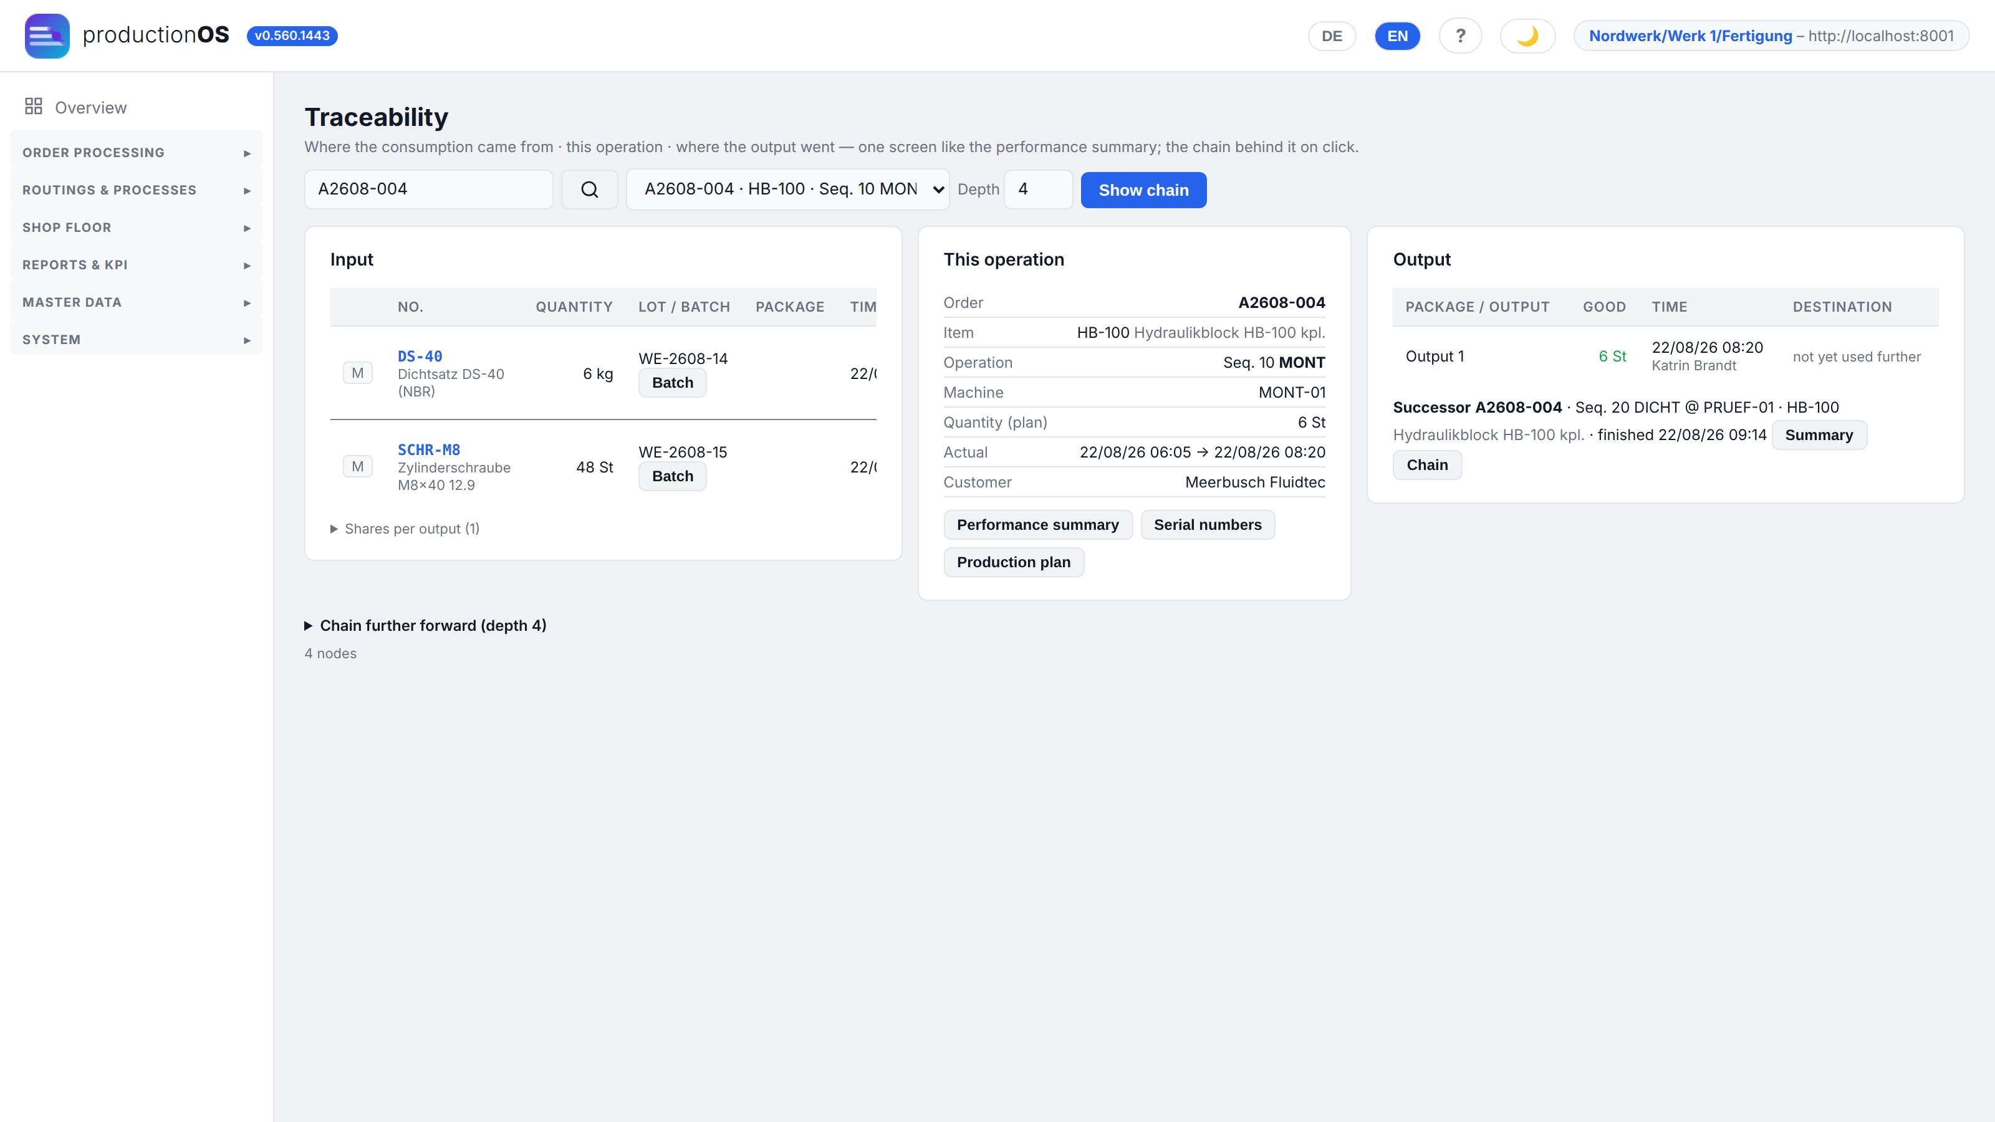Image resolution: width=1995 pixels, height=1122 pixels.
Task: Click LOT / BATCH column header
Action: [x=684, y=307]
